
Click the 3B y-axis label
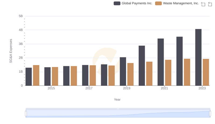(x=21, y=44)
